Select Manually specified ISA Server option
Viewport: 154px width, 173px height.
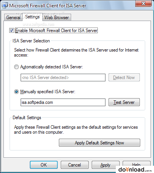point(16,92)
